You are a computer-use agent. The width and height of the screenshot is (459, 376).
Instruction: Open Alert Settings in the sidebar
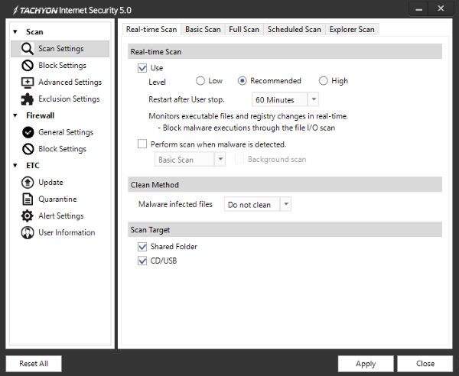61,216
